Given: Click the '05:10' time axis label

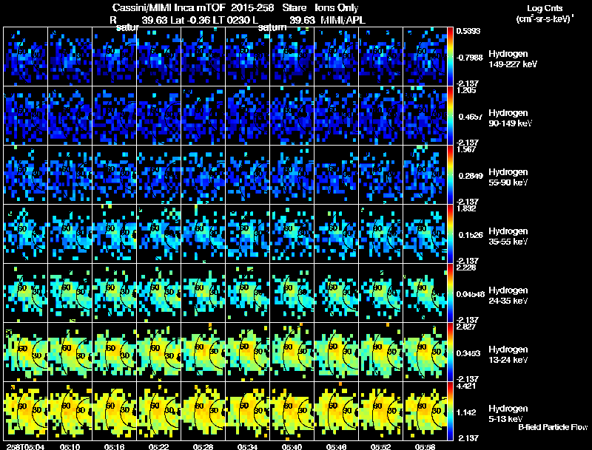Looking at the screenshot, I should (70, 447).
